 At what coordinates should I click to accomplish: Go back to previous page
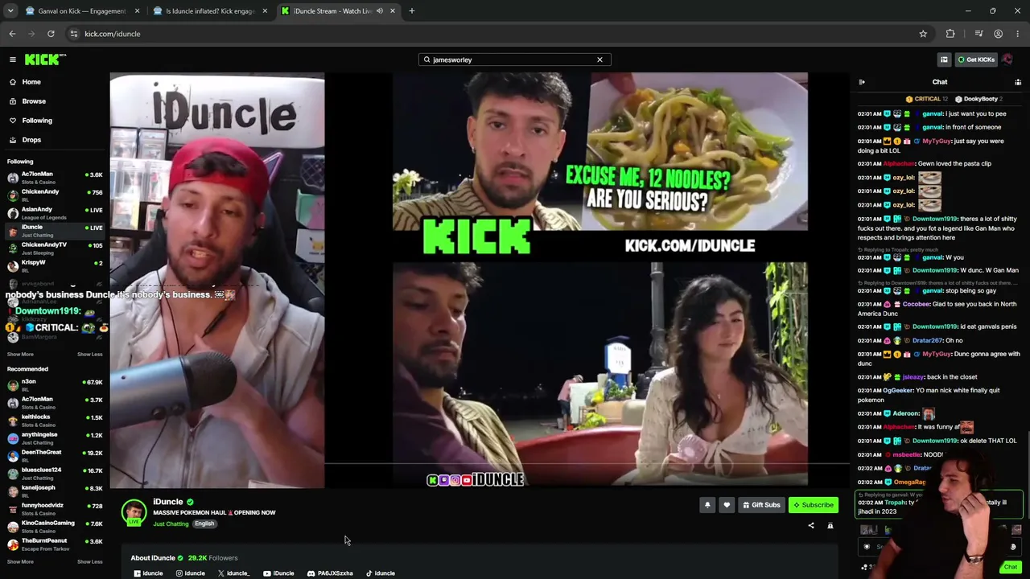point(12,34)
